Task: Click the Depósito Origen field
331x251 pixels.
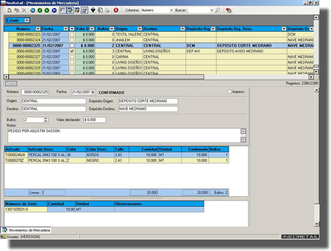Action: coord(148,101)
